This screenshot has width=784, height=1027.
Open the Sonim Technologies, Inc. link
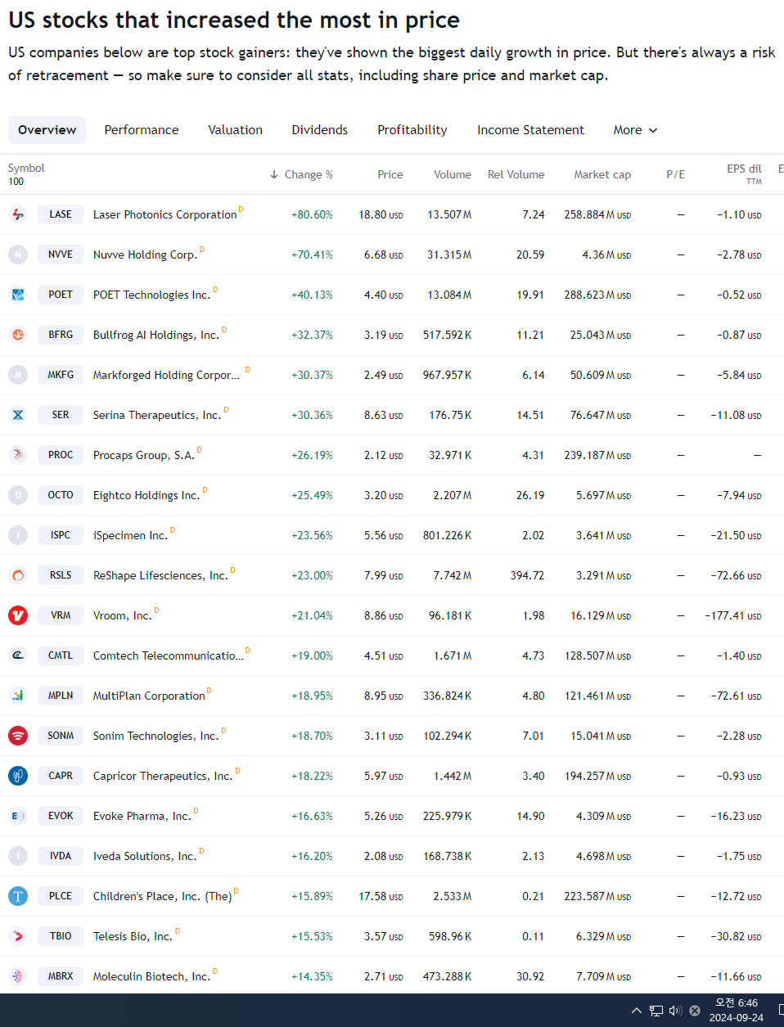pos(156,736)
